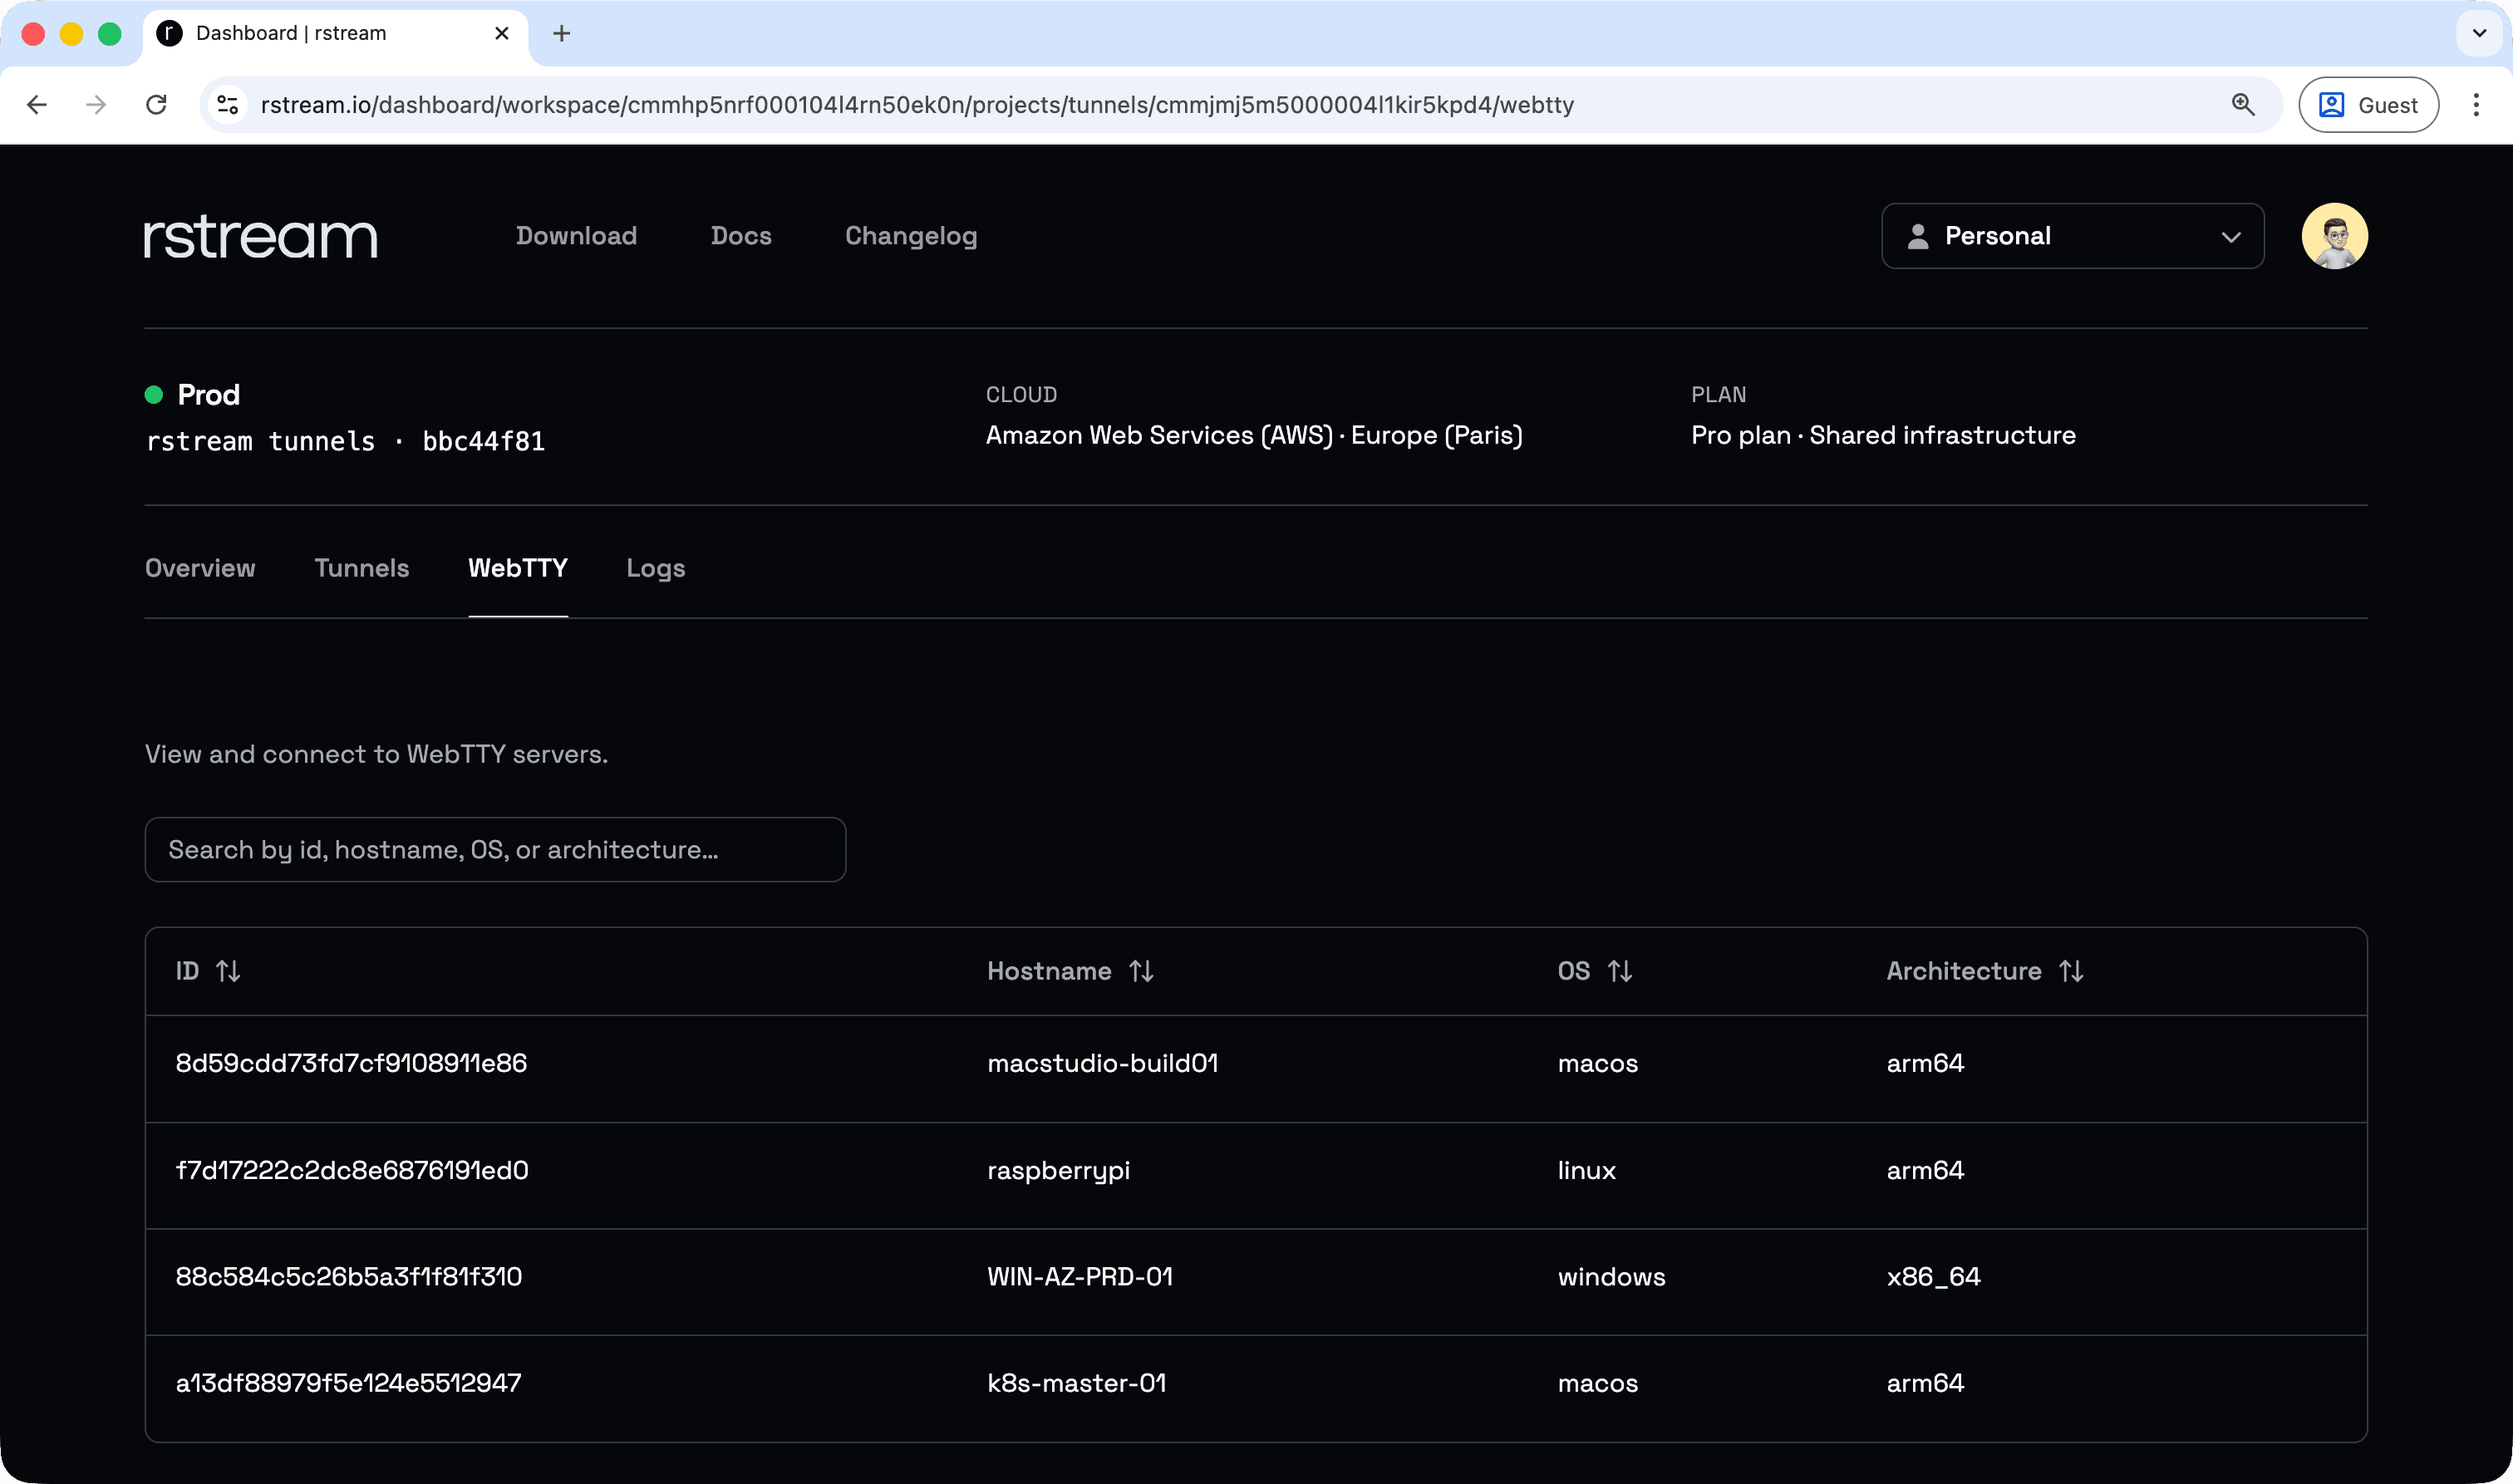Toggle descending sort on Hostname column
The image size is (2513, 1484).
pyautogui.click(x=1142, y=971)
